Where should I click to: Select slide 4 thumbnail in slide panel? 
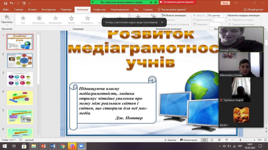(20, 98)
